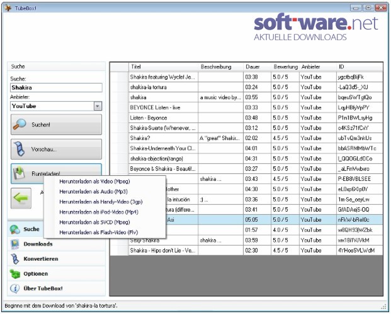Click the row header of the 'shakira' row
The width and height of the screenshot is (391, 314).
(x=119, y=97)
